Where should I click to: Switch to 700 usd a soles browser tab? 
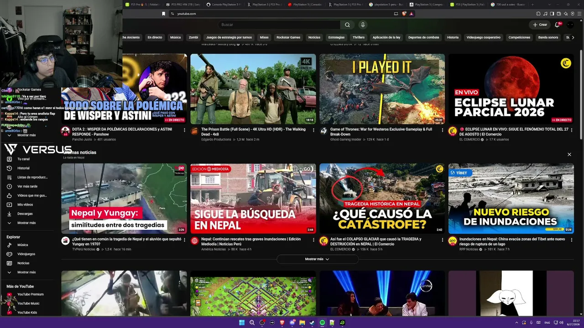(508, 5)
